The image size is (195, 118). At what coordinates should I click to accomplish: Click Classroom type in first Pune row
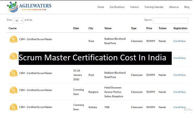[x=137, y=41]
